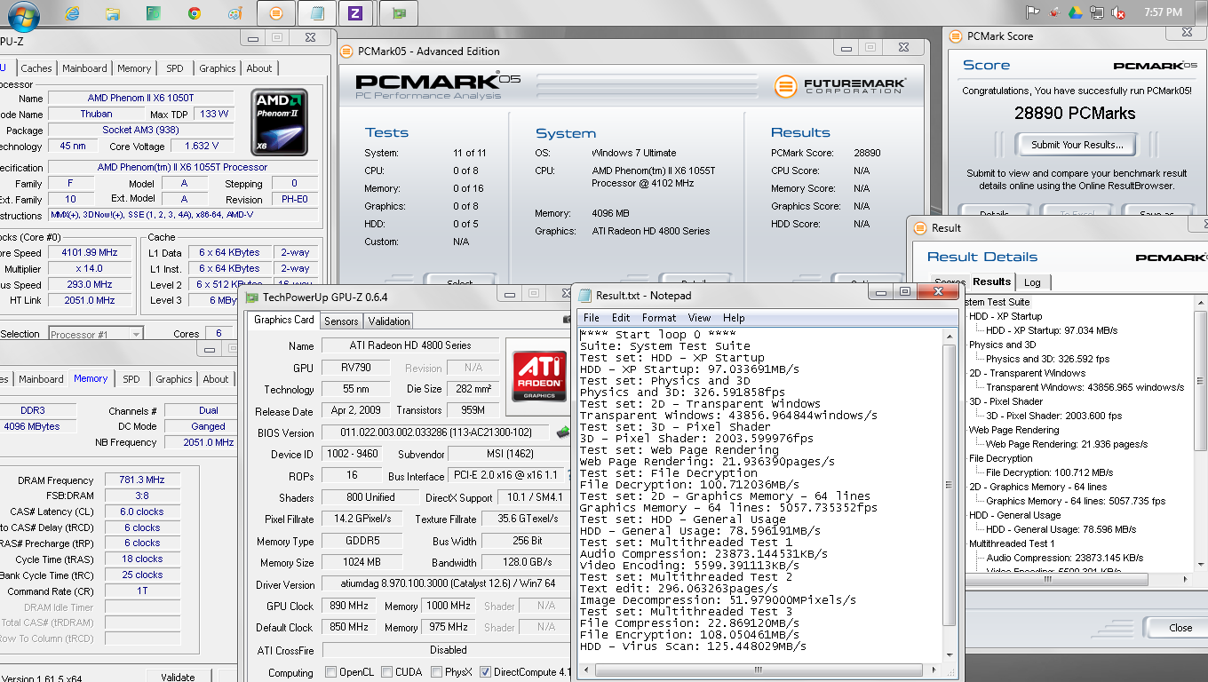
Task: Open Action Center flag in system tray
Action: (x=1032, y=12)
